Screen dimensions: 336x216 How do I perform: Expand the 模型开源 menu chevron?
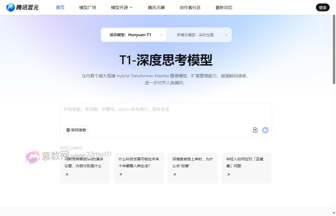click(x=132, y=7)
